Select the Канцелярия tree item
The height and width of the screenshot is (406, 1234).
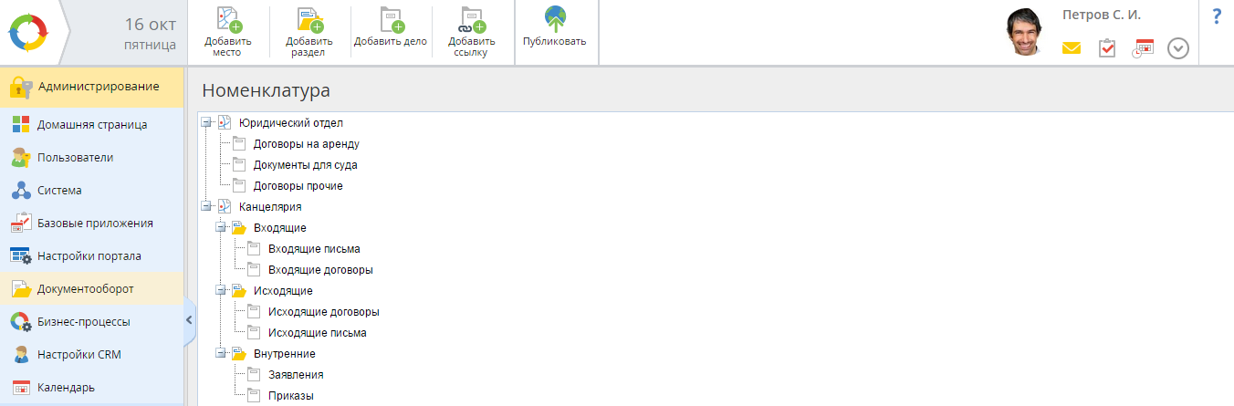point(270,206)
